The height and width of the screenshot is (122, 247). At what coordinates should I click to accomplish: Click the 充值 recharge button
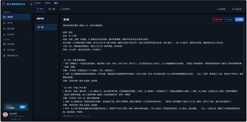(23, 107)
